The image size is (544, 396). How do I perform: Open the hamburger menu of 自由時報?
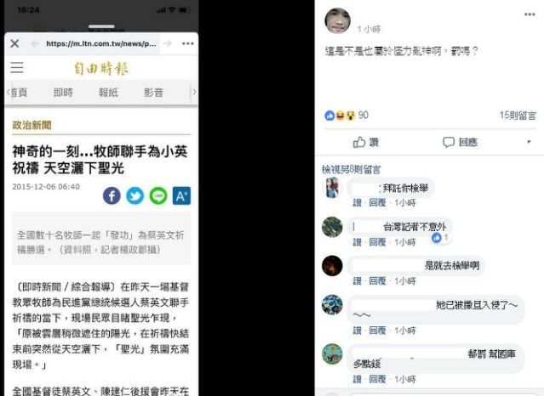[17, 68]
